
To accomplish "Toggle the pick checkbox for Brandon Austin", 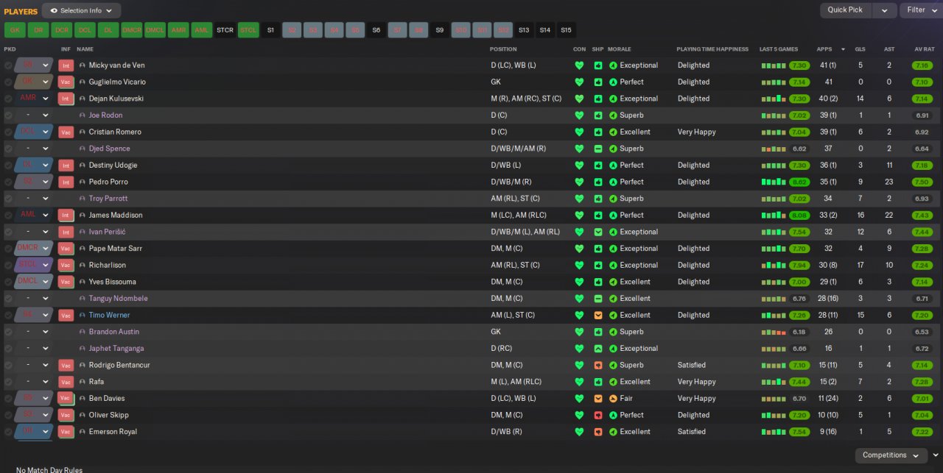I will pyautogui.click(x=8, y=332).
